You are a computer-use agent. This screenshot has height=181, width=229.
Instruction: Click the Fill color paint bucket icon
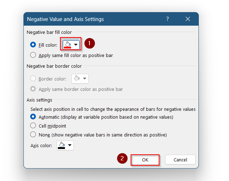coord(68,44)
